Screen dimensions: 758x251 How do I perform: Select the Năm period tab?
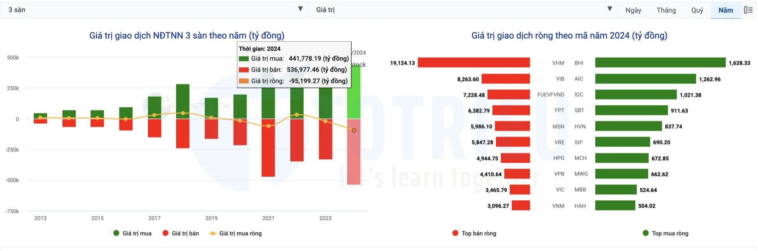tap(725, 10)
